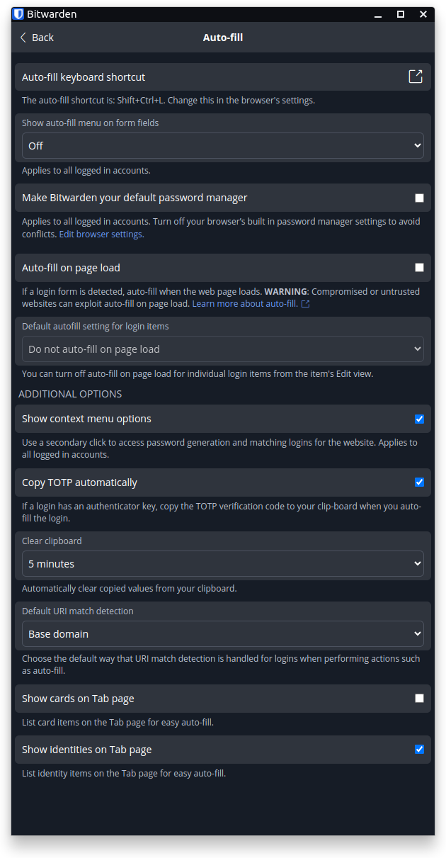Open the Learn more about auto-fill link
The width and height of the screenshot is (446, 858).
pyautogui.click(x=245, y=304)
